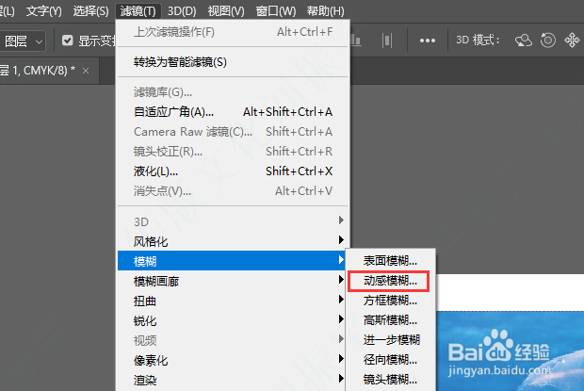The image size is (584, 391).
Task: Open the 图层 dropdown in options bar
Action: tap(24, 41)
